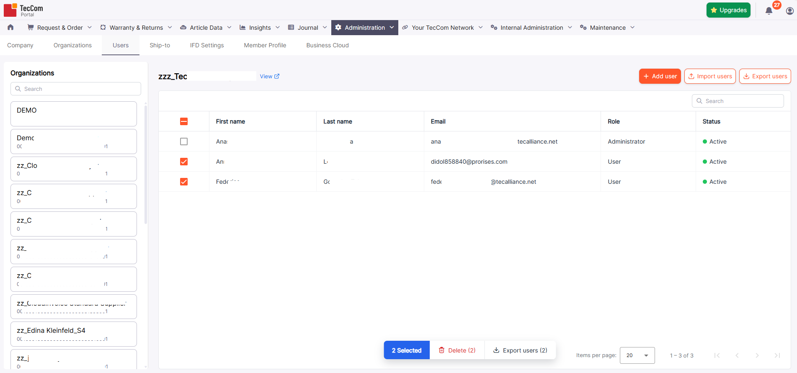Click the external link icon beside View
The image size is (797, 373).
(x=277, y=76)
